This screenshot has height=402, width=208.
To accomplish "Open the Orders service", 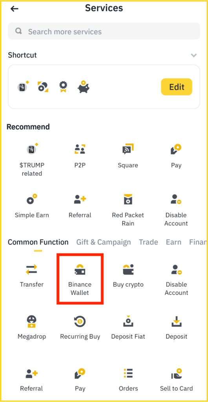I will click(x=128, y=380).
